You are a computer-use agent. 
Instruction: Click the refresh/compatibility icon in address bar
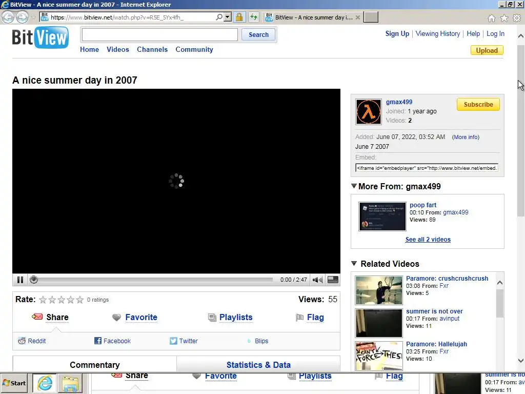point(254,17)
